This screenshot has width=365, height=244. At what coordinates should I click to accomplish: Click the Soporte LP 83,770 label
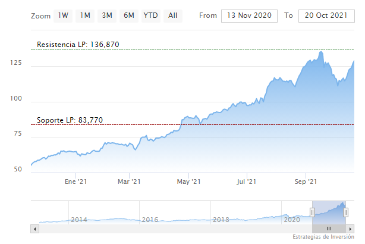point(70,120)
